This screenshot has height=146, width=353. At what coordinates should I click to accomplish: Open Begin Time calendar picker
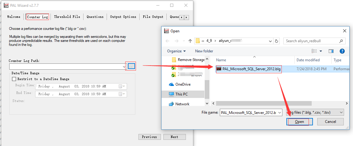[122, 86]
